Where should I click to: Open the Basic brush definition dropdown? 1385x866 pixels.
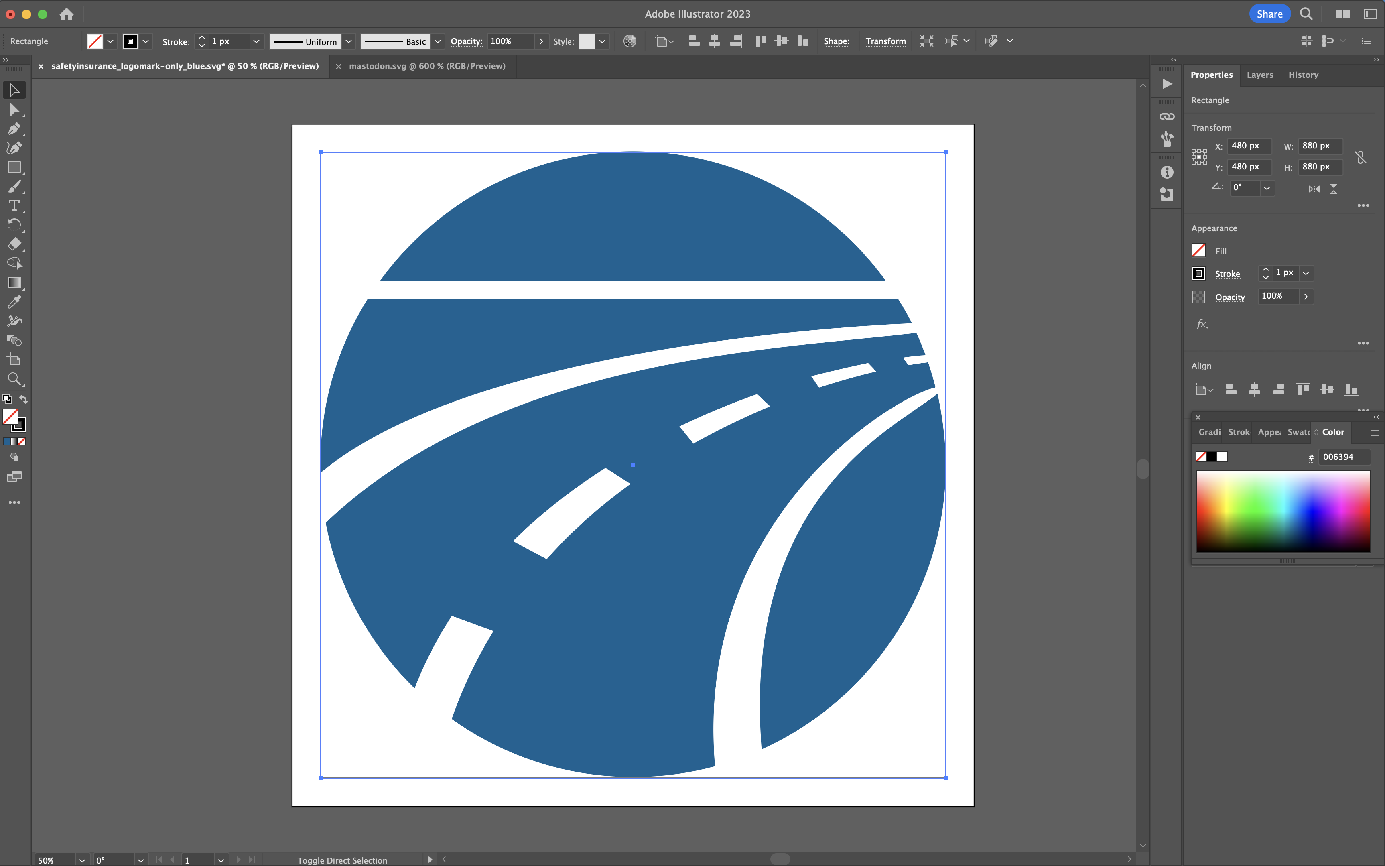437,41
